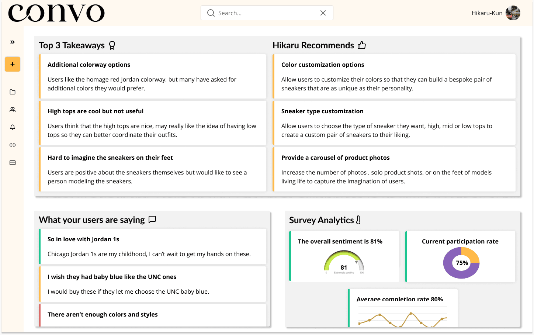Select the So in love with Jordan 1s comment
The height and width of the screenshot is (335, 534).
pyautogui.click(x=152, y=246)
